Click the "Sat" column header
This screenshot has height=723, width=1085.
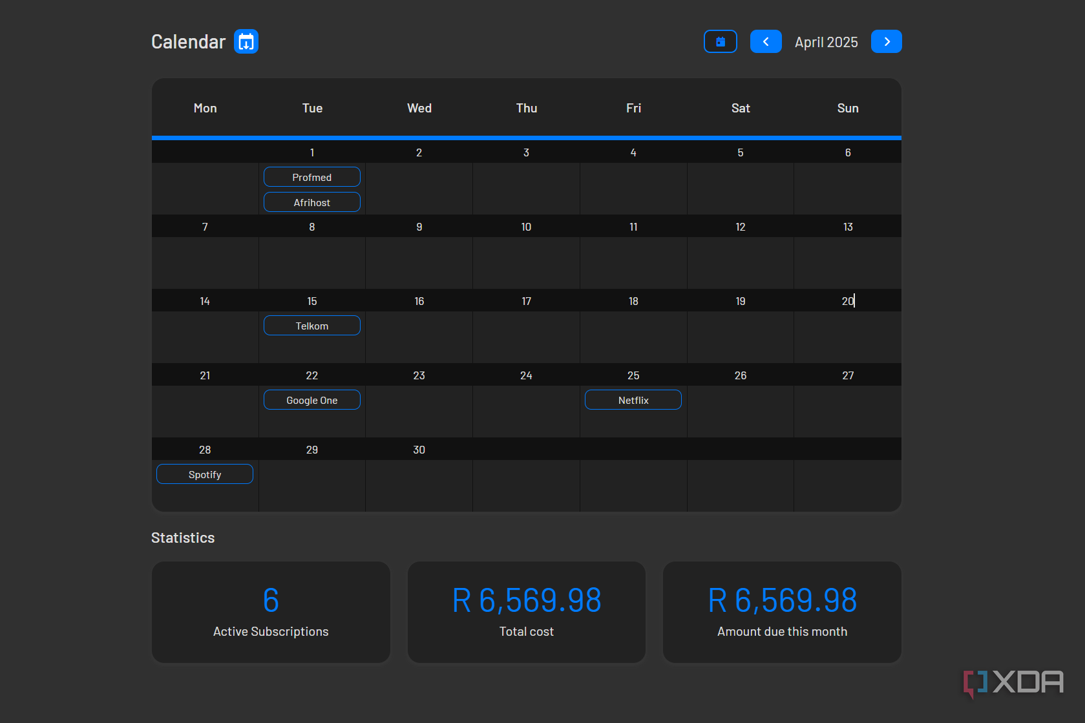tap(741, 108)
